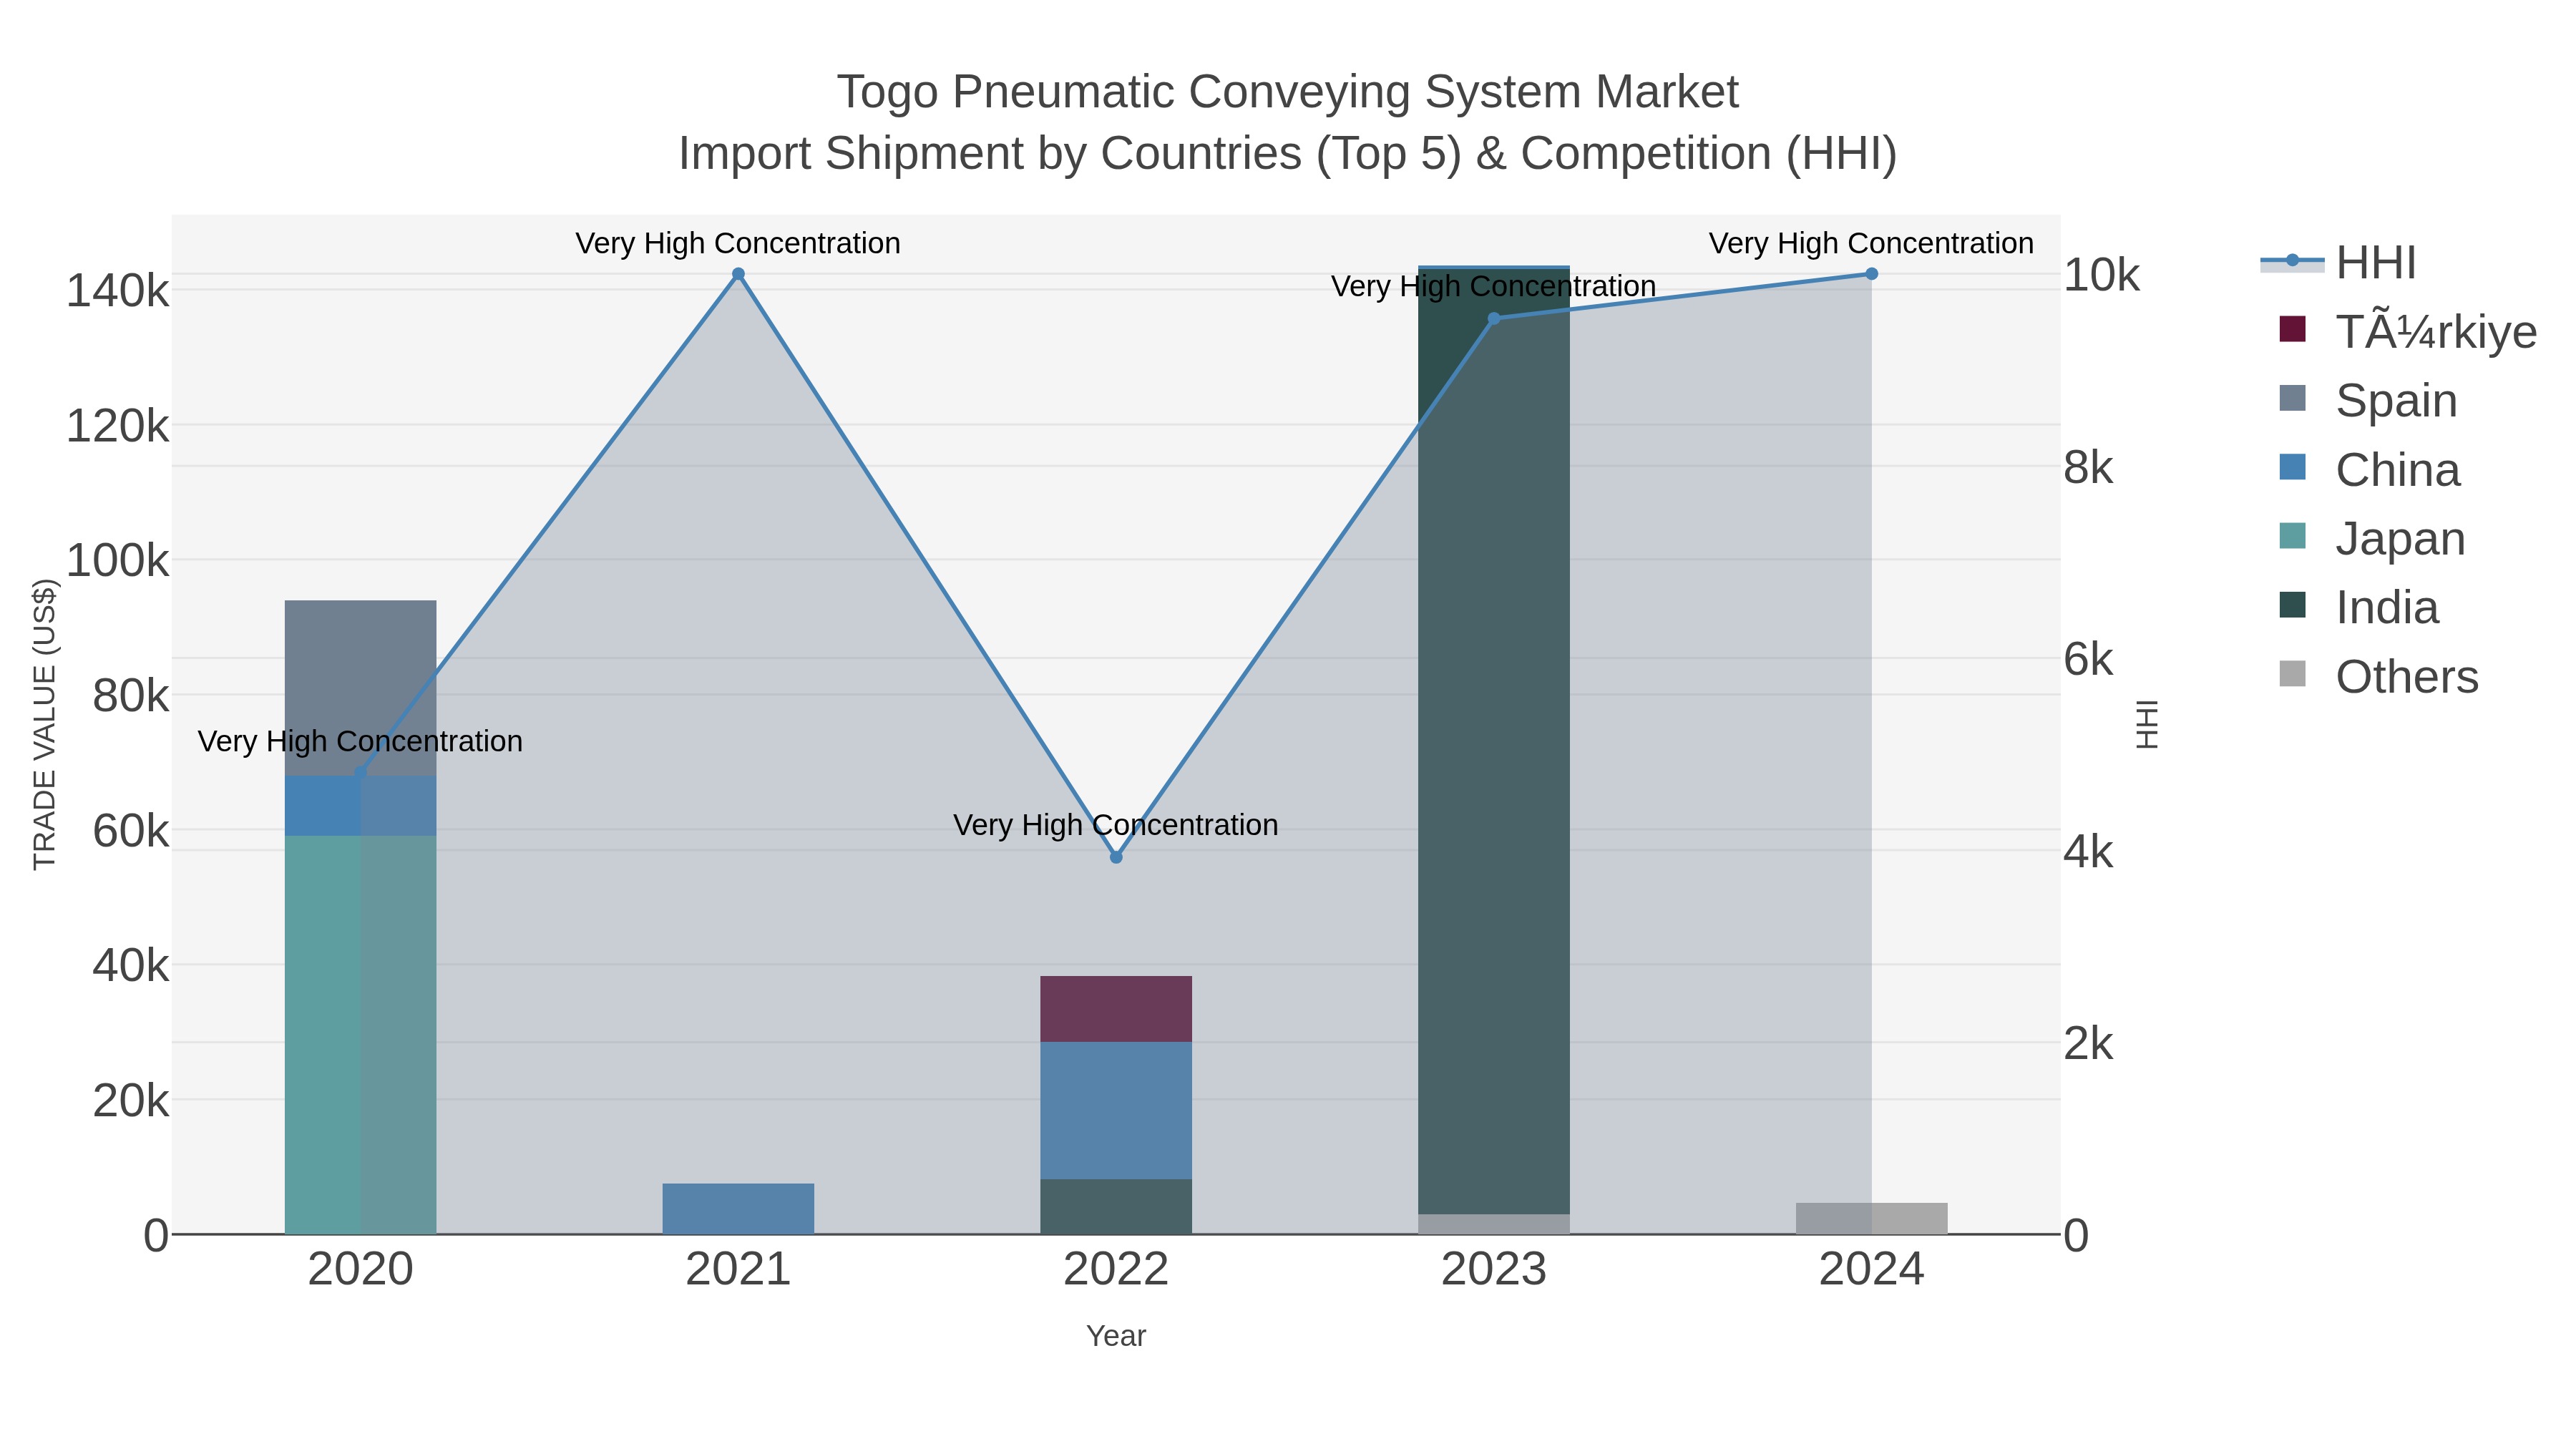The height and width of the screenshot is (1449, 2576).
Task: Click the 4k HHI axis tick
Action: pos(2089,852)
